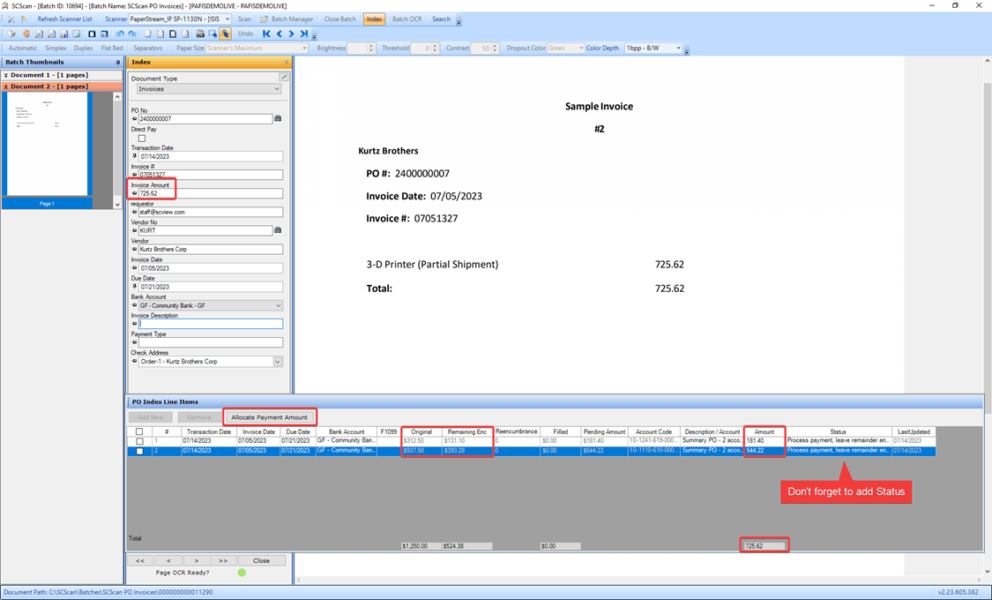Click the undo arrow icon in toolbar
This screenshot has width=992, height=600.
(120, 34)
